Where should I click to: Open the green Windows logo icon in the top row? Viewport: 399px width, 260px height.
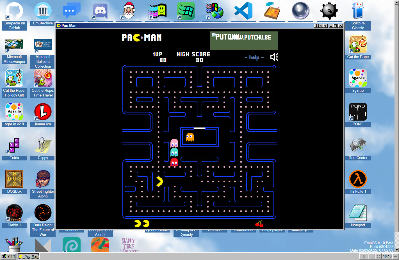click(186, 11)
